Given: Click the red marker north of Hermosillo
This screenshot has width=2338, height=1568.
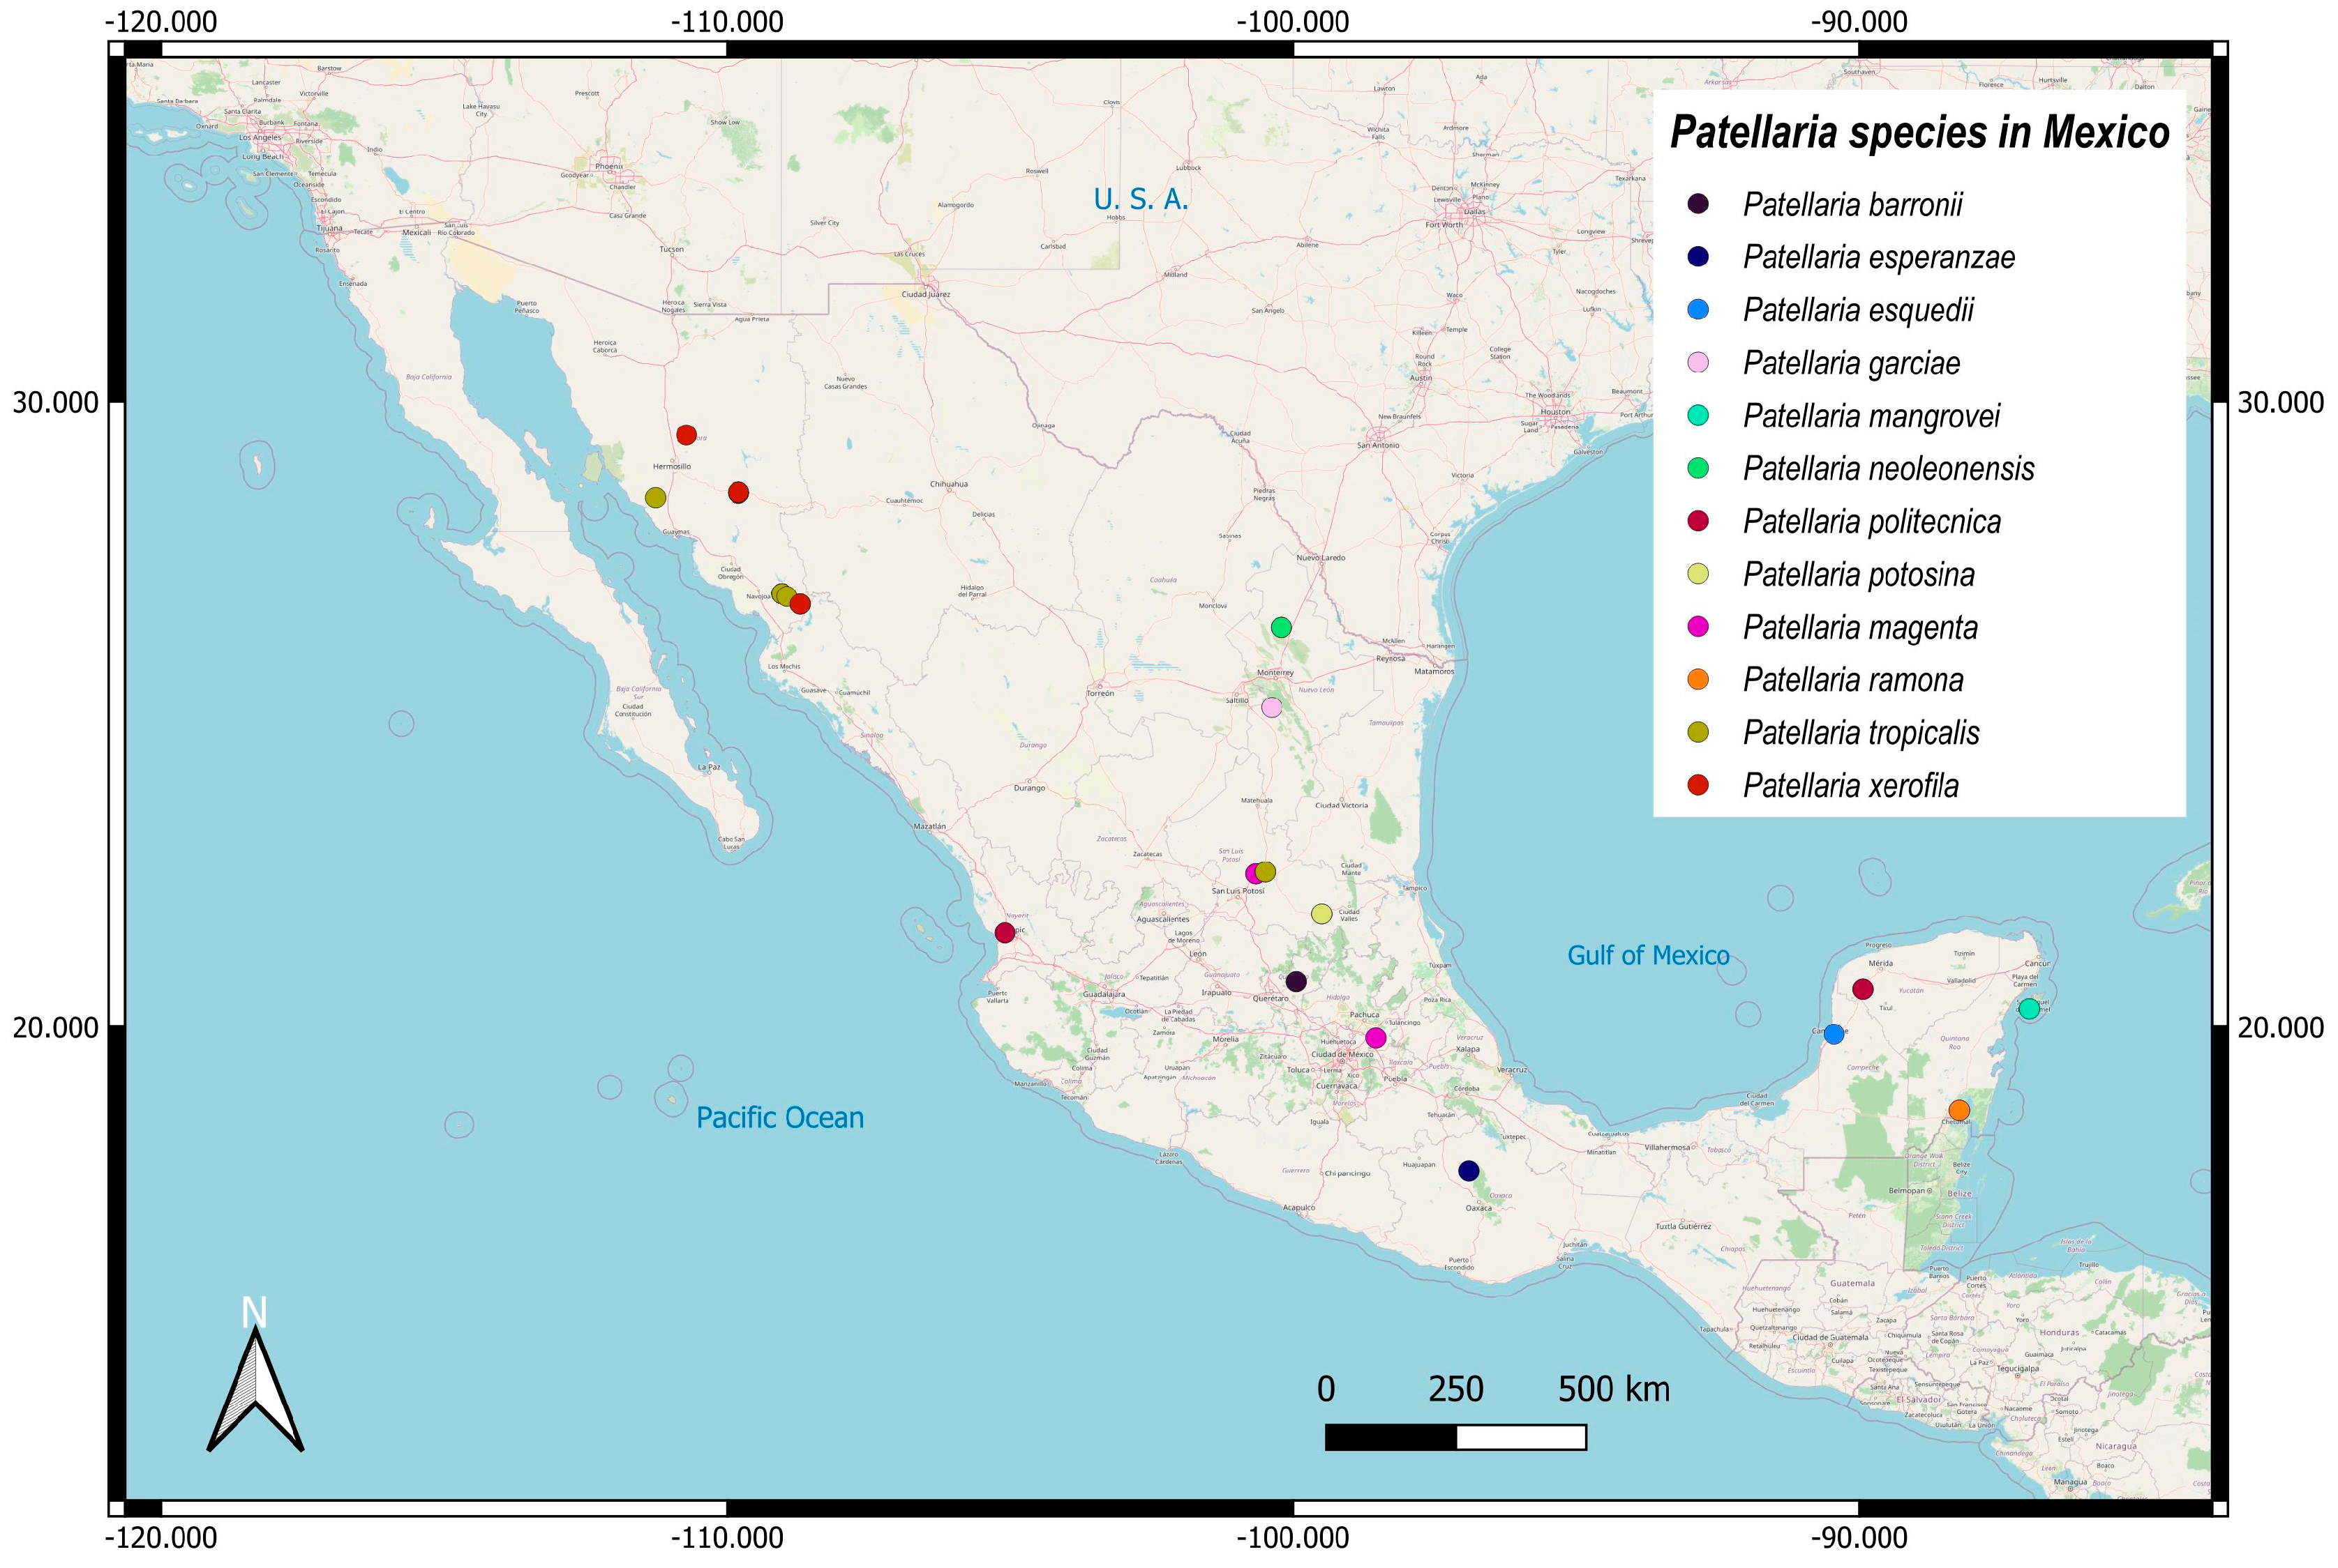Looking at the screenshot, I should (x=687, y=435).
